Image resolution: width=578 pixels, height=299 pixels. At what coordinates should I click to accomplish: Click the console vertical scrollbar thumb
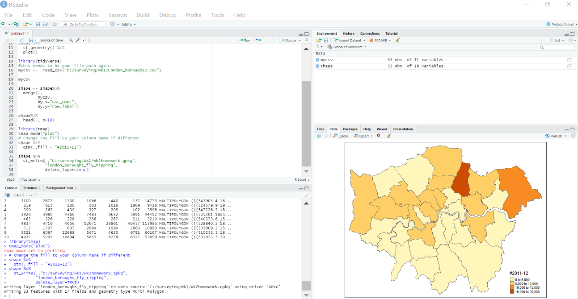[x=306, y=286]
